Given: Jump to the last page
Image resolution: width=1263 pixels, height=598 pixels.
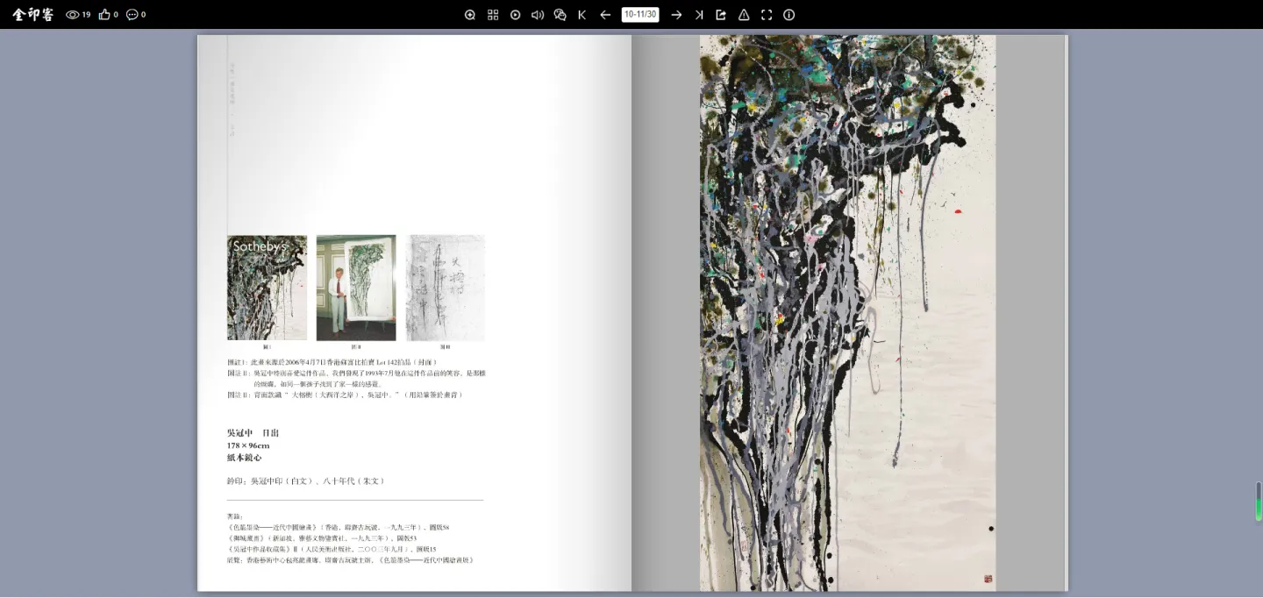Looking at the screenshot, I should tap(699, 15).
